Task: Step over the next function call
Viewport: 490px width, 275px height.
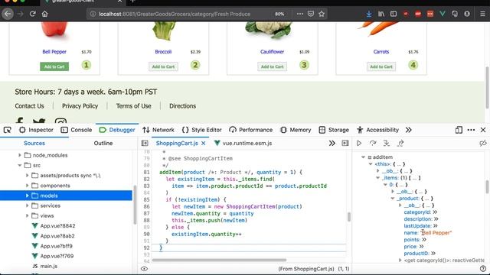Action: click(x=373, y=143)
